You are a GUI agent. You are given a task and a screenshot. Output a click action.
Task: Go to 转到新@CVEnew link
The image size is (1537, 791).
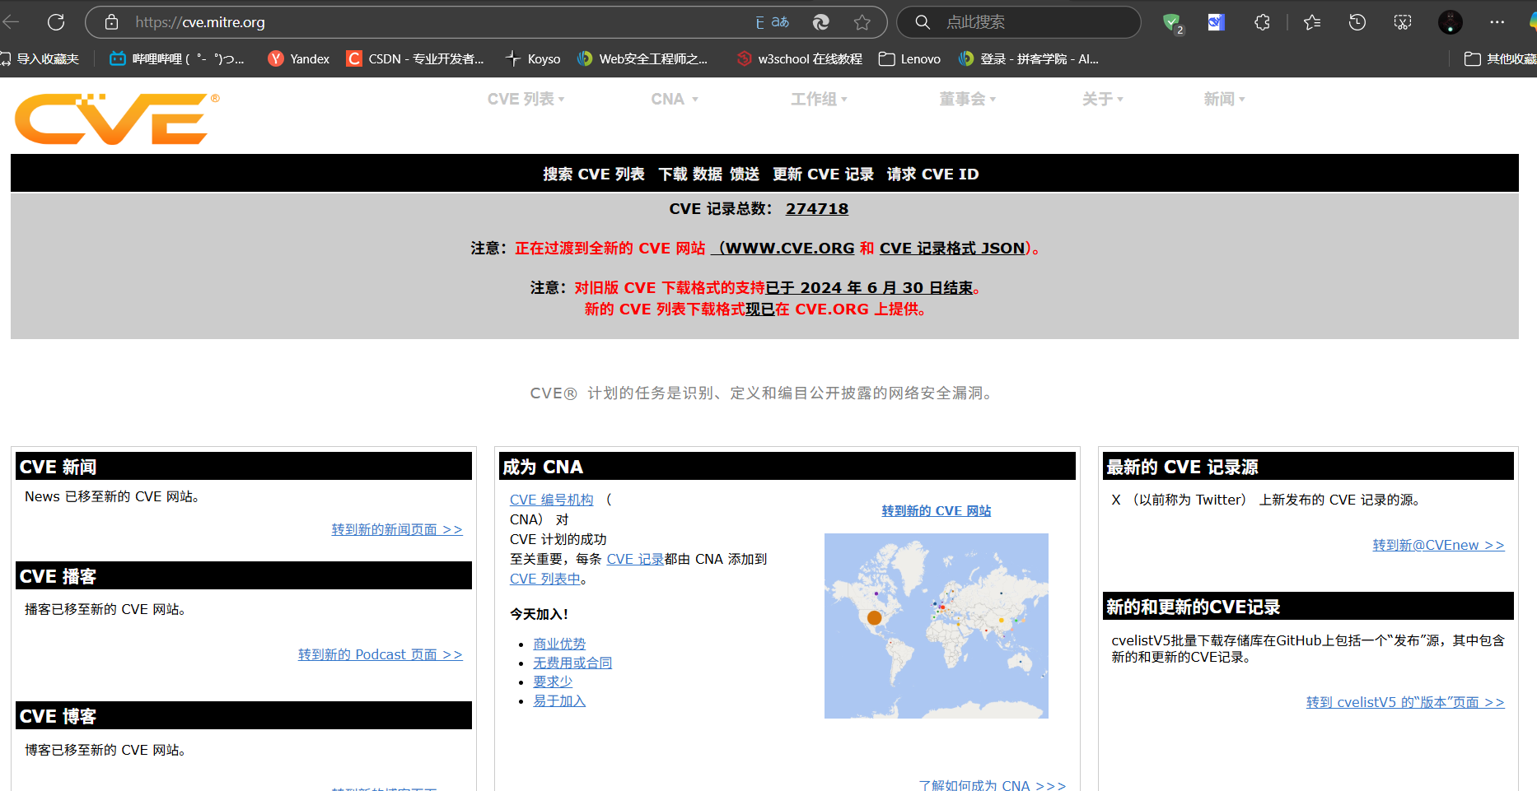pos(1438,545)
